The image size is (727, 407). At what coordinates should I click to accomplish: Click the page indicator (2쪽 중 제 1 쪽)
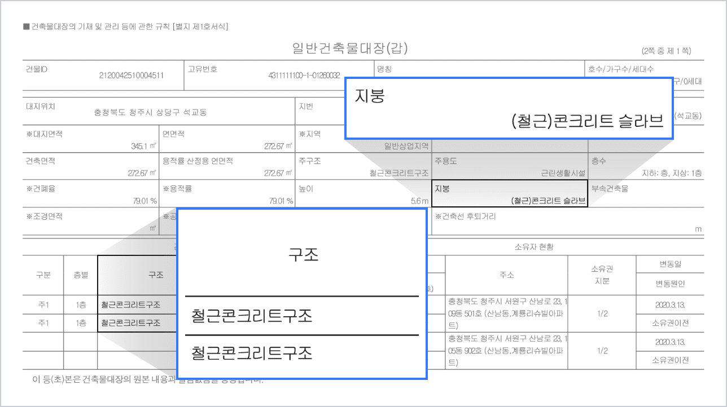666,51
